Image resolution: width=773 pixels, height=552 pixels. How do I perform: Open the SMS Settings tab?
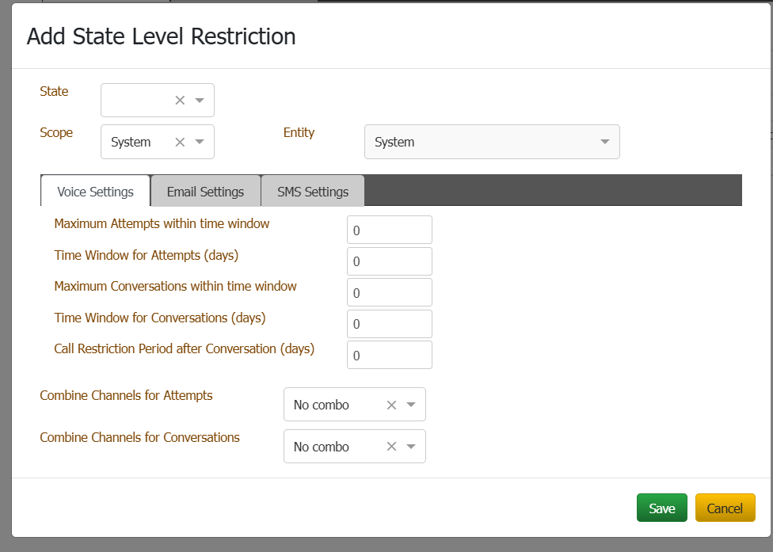(x=313, y=192)
